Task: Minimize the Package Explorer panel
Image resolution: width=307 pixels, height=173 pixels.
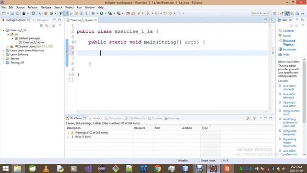Action: (54, 20)
